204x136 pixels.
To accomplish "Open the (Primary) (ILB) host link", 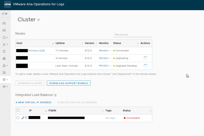I will coord(36,50).
